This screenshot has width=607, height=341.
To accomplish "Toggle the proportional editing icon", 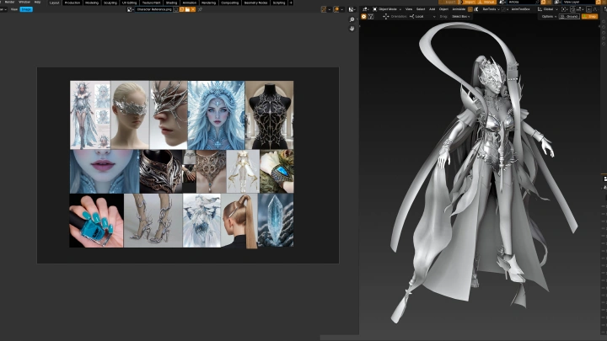I will tap(588, 9).
